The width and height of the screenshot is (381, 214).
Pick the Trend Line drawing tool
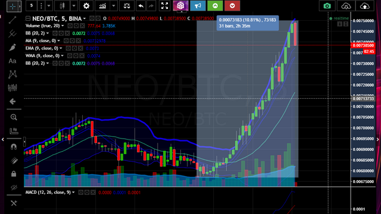(13, 20)
